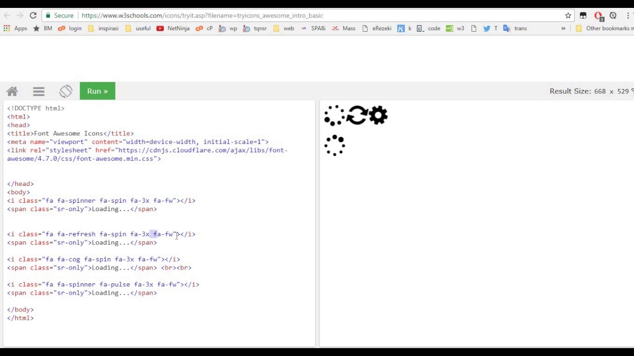Image resolution: width=634 pixels, height=356 pixels.
Task: Open the w3 bookmark
Action: pyautogui.click(x=455, y=28)
